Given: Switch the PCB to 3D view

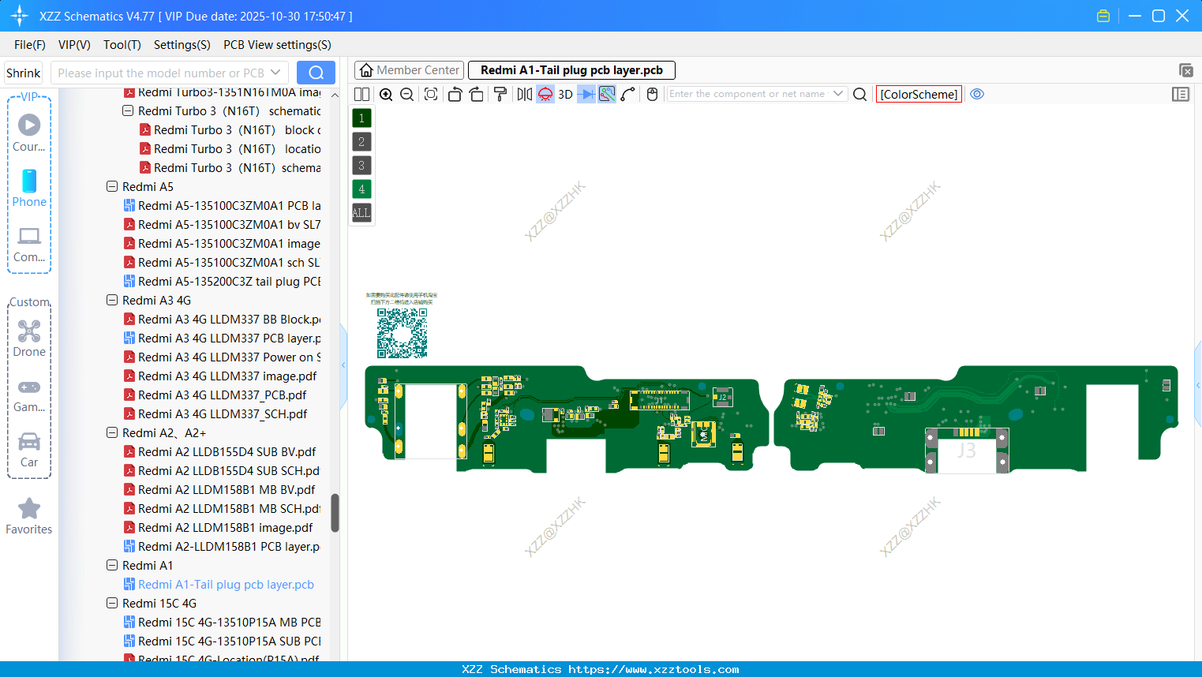Looking at the screenshot, I should [564, 94].
